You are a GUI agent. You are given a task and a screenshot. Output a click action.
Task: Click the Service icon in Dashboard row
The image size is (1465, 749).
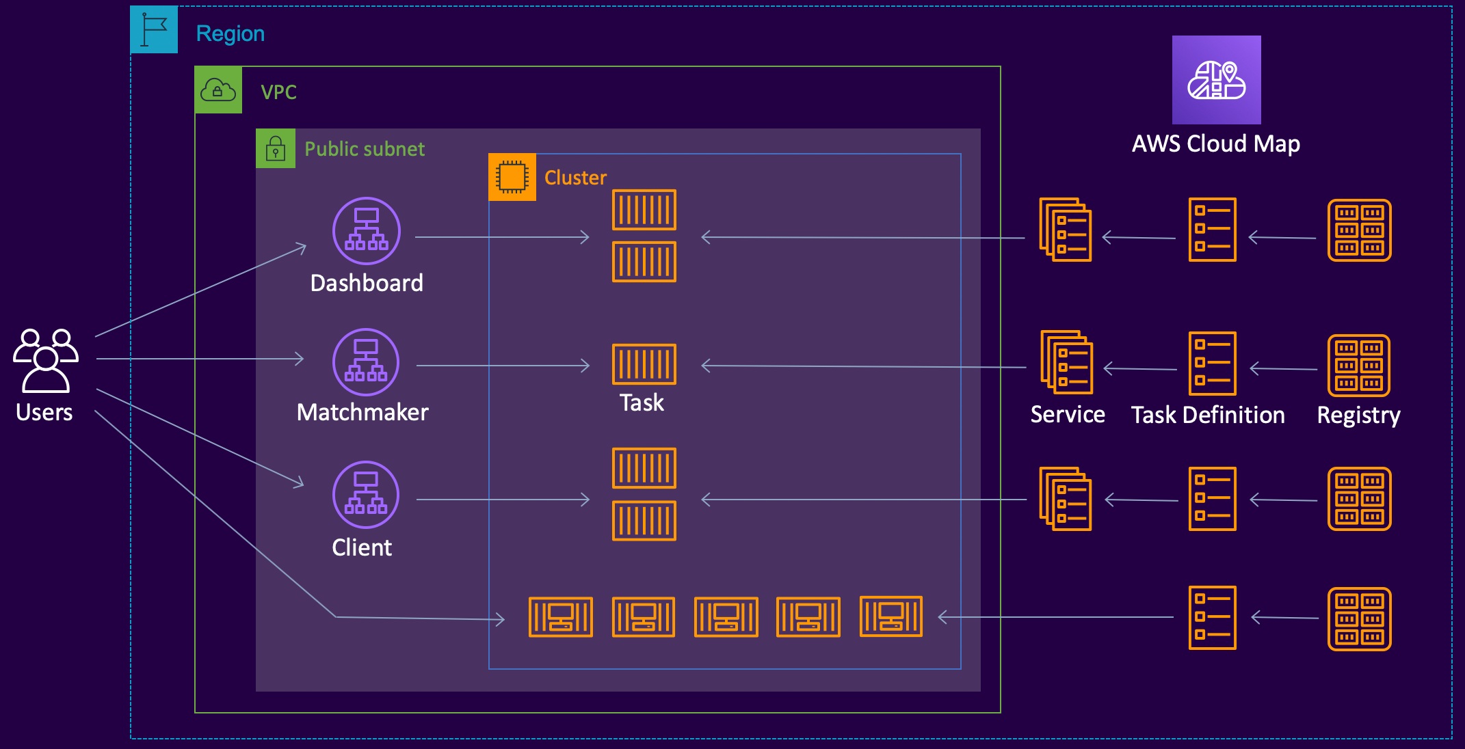pyautogui.click(x=1066, y=230)
